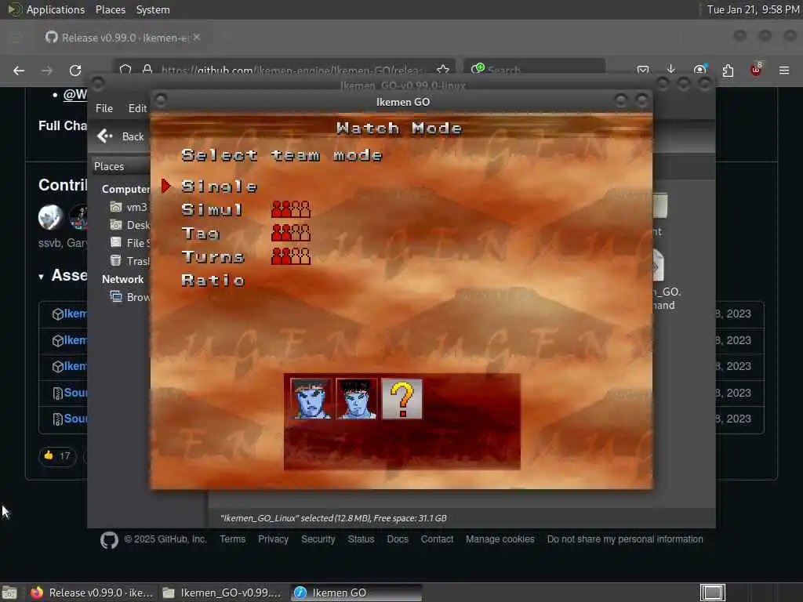Choose random select question mark portrait
Viewport: 803px width, 602px height.
pos(402,399)
